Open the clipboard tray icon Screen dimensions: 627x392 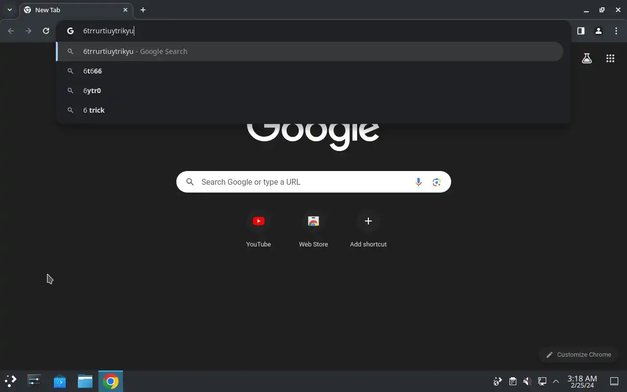(512, 381)
